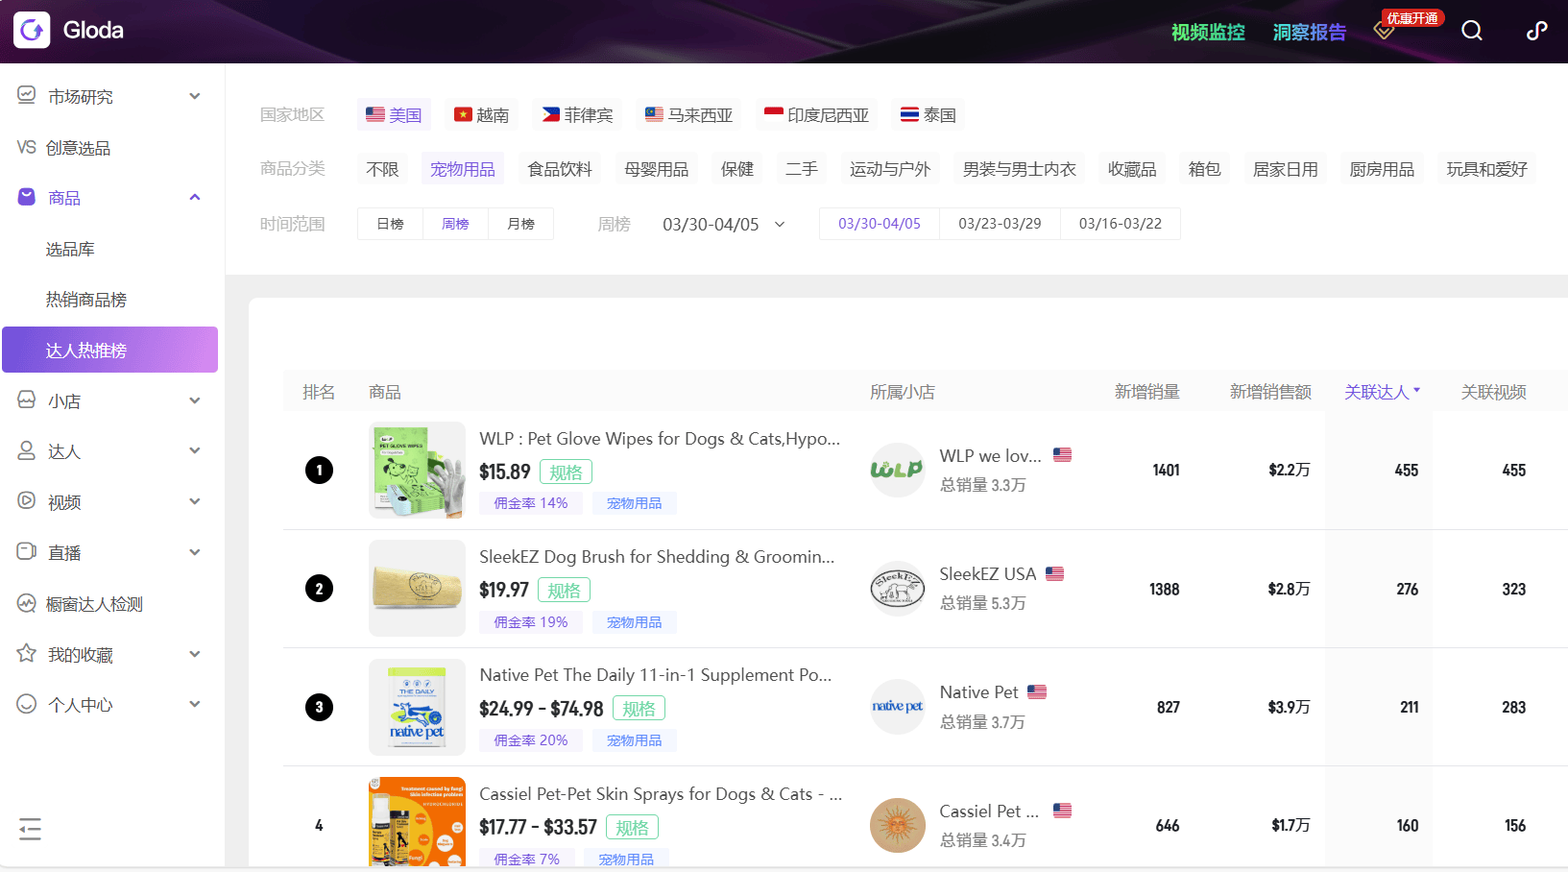Click 规格 button for SleekEZ Dog Brush
The height and width of the screenshot is (872, 1568).
click(x=564, y=590)
